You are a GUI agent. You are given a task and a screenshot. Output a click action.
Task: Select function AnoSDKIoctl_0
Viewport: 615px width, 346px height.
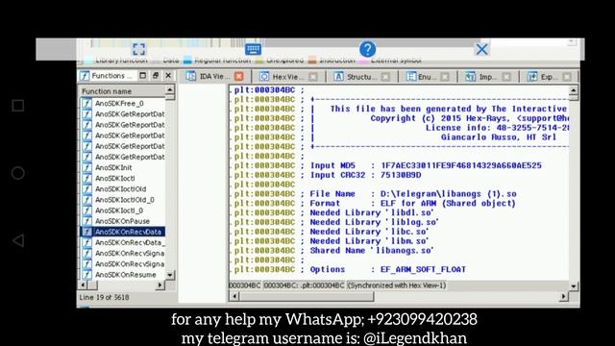pos(119,210)
